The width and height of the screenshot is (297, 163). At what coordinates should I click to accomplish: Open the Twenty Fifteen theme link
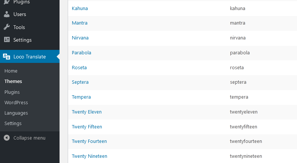pos(87,127)
